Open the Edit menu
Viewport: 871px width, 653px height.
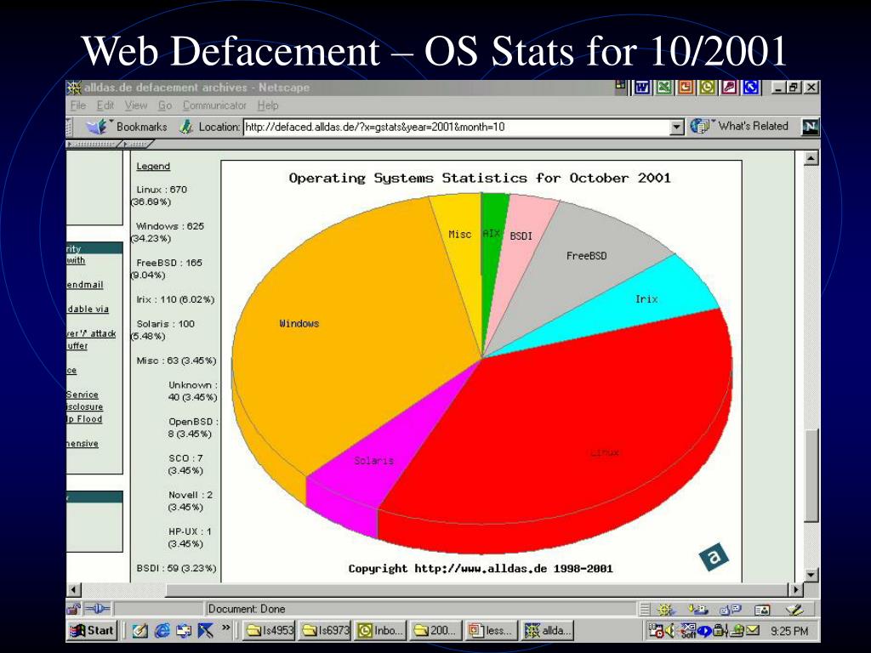point(105,105)
